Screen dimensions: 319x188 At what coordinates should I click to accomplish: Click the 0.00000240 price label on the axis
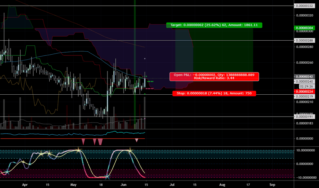[304, 81]
